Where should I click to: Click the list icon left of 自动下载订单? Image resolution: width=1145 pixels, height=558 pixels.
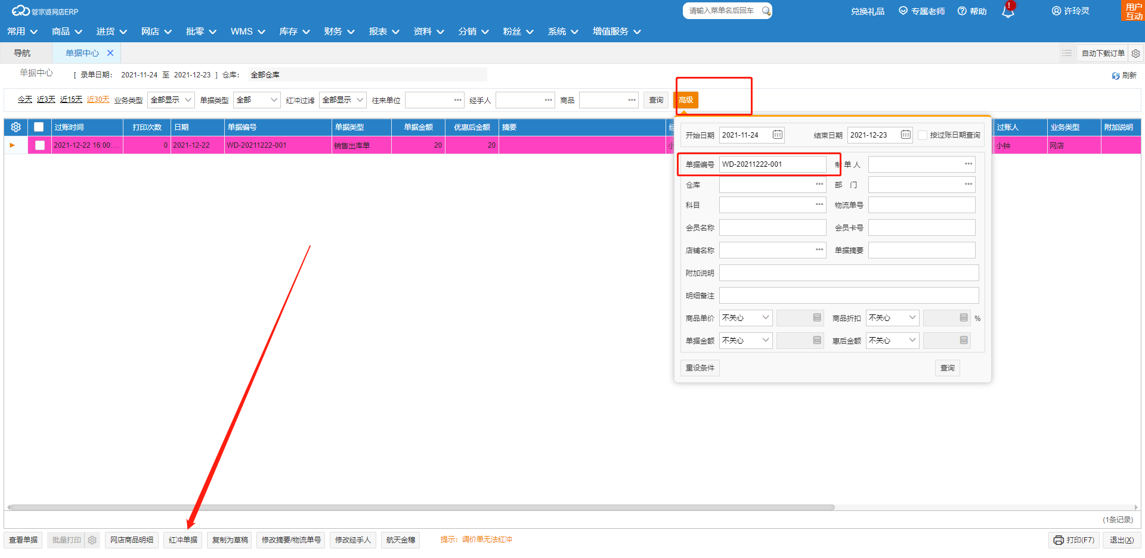click(1067, 53)
